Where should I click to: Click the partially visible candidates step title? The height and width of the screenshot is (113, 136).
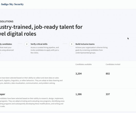[x=6, y=44]
